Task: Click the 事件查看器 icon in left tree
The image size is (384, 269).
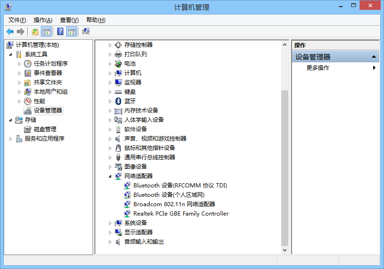Action: pyautogui.click(x=28, y=73)
